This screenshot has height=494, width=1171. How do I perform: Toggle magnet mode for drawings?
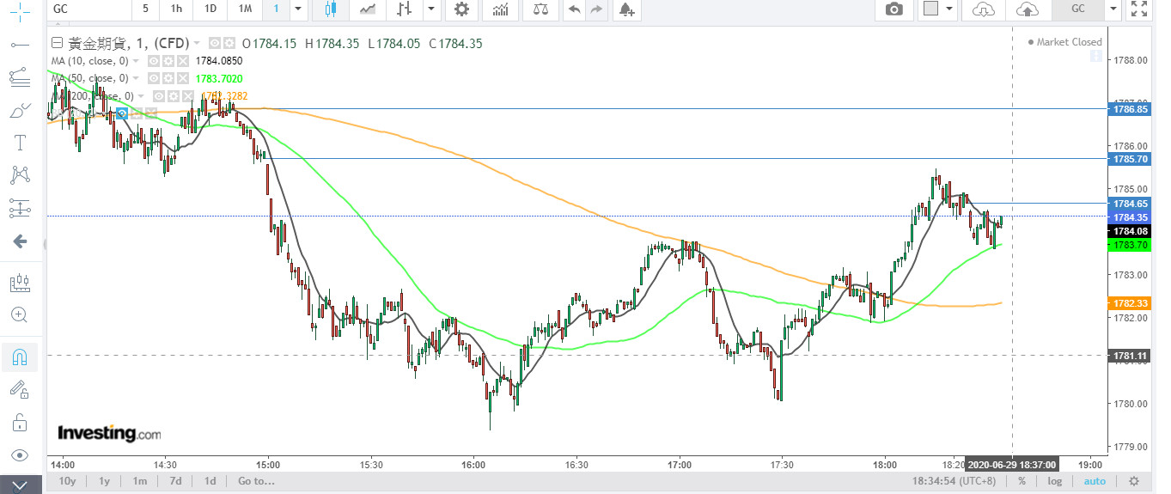[x=19, y=356]
